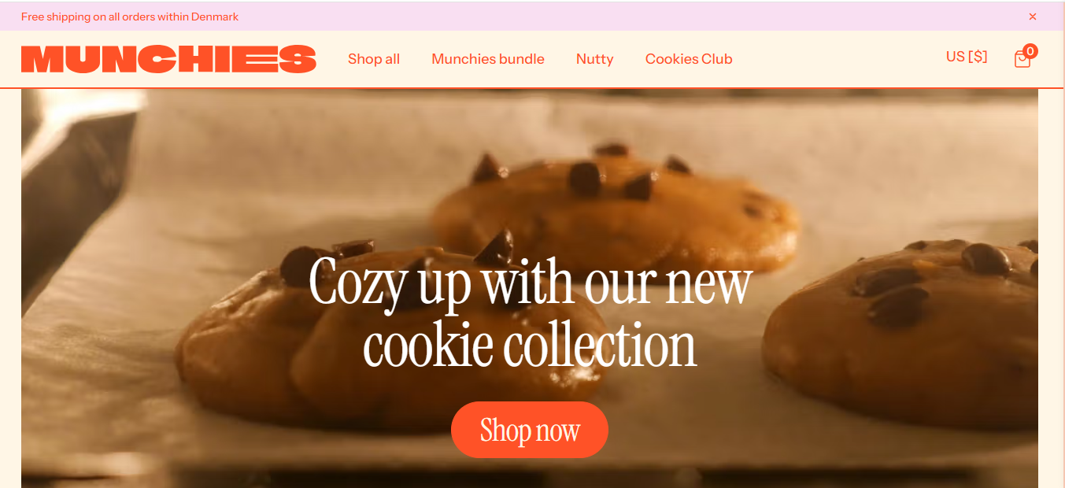The height and width of the screenshot is (488, 1065).
Task: Click the large chocolate chip on the right cookie
Action: click(x=986, y=260)
